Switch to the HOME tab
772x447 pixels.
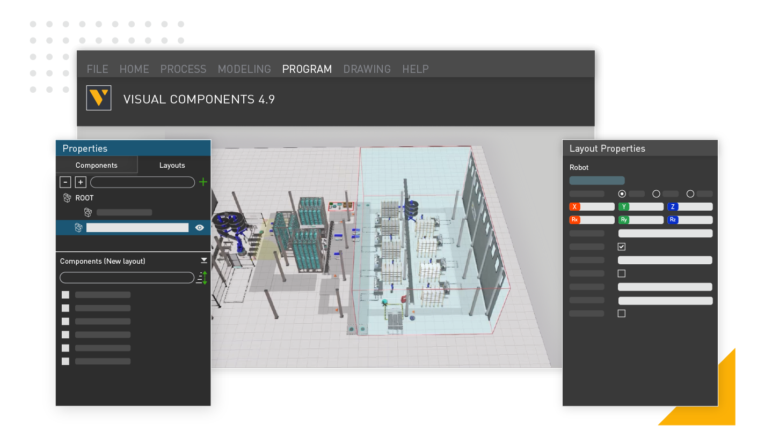click(x=134, y=69)
